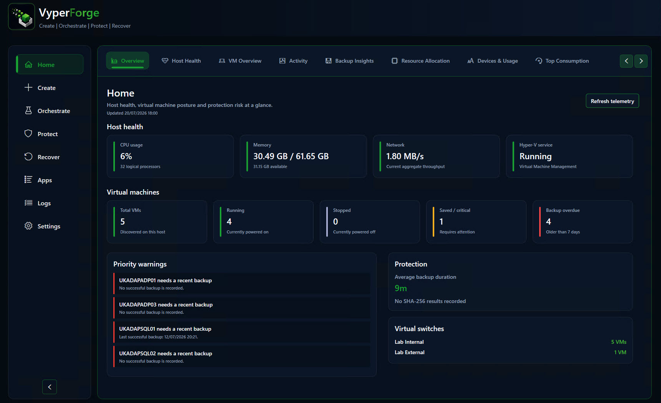Click the Lab External virtual switch row
Screen dimensions: 661x403
(510, 352)
